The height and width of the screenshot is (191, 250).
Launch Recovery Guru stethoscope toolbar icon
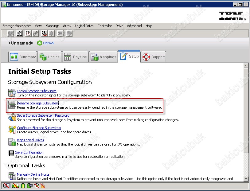pyautogui.click(x=44, y=33)
